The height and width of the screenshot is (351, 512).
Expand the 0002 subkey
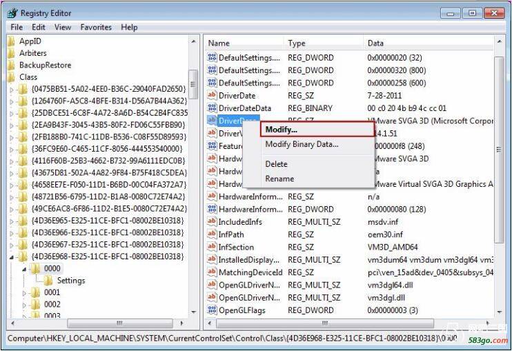point(24,305)
